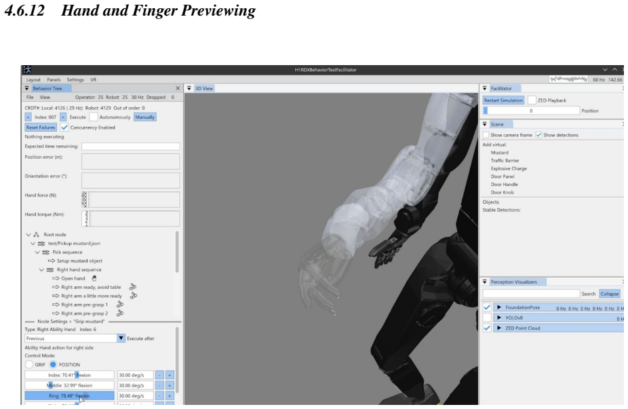Open the Panels menu

54,80
